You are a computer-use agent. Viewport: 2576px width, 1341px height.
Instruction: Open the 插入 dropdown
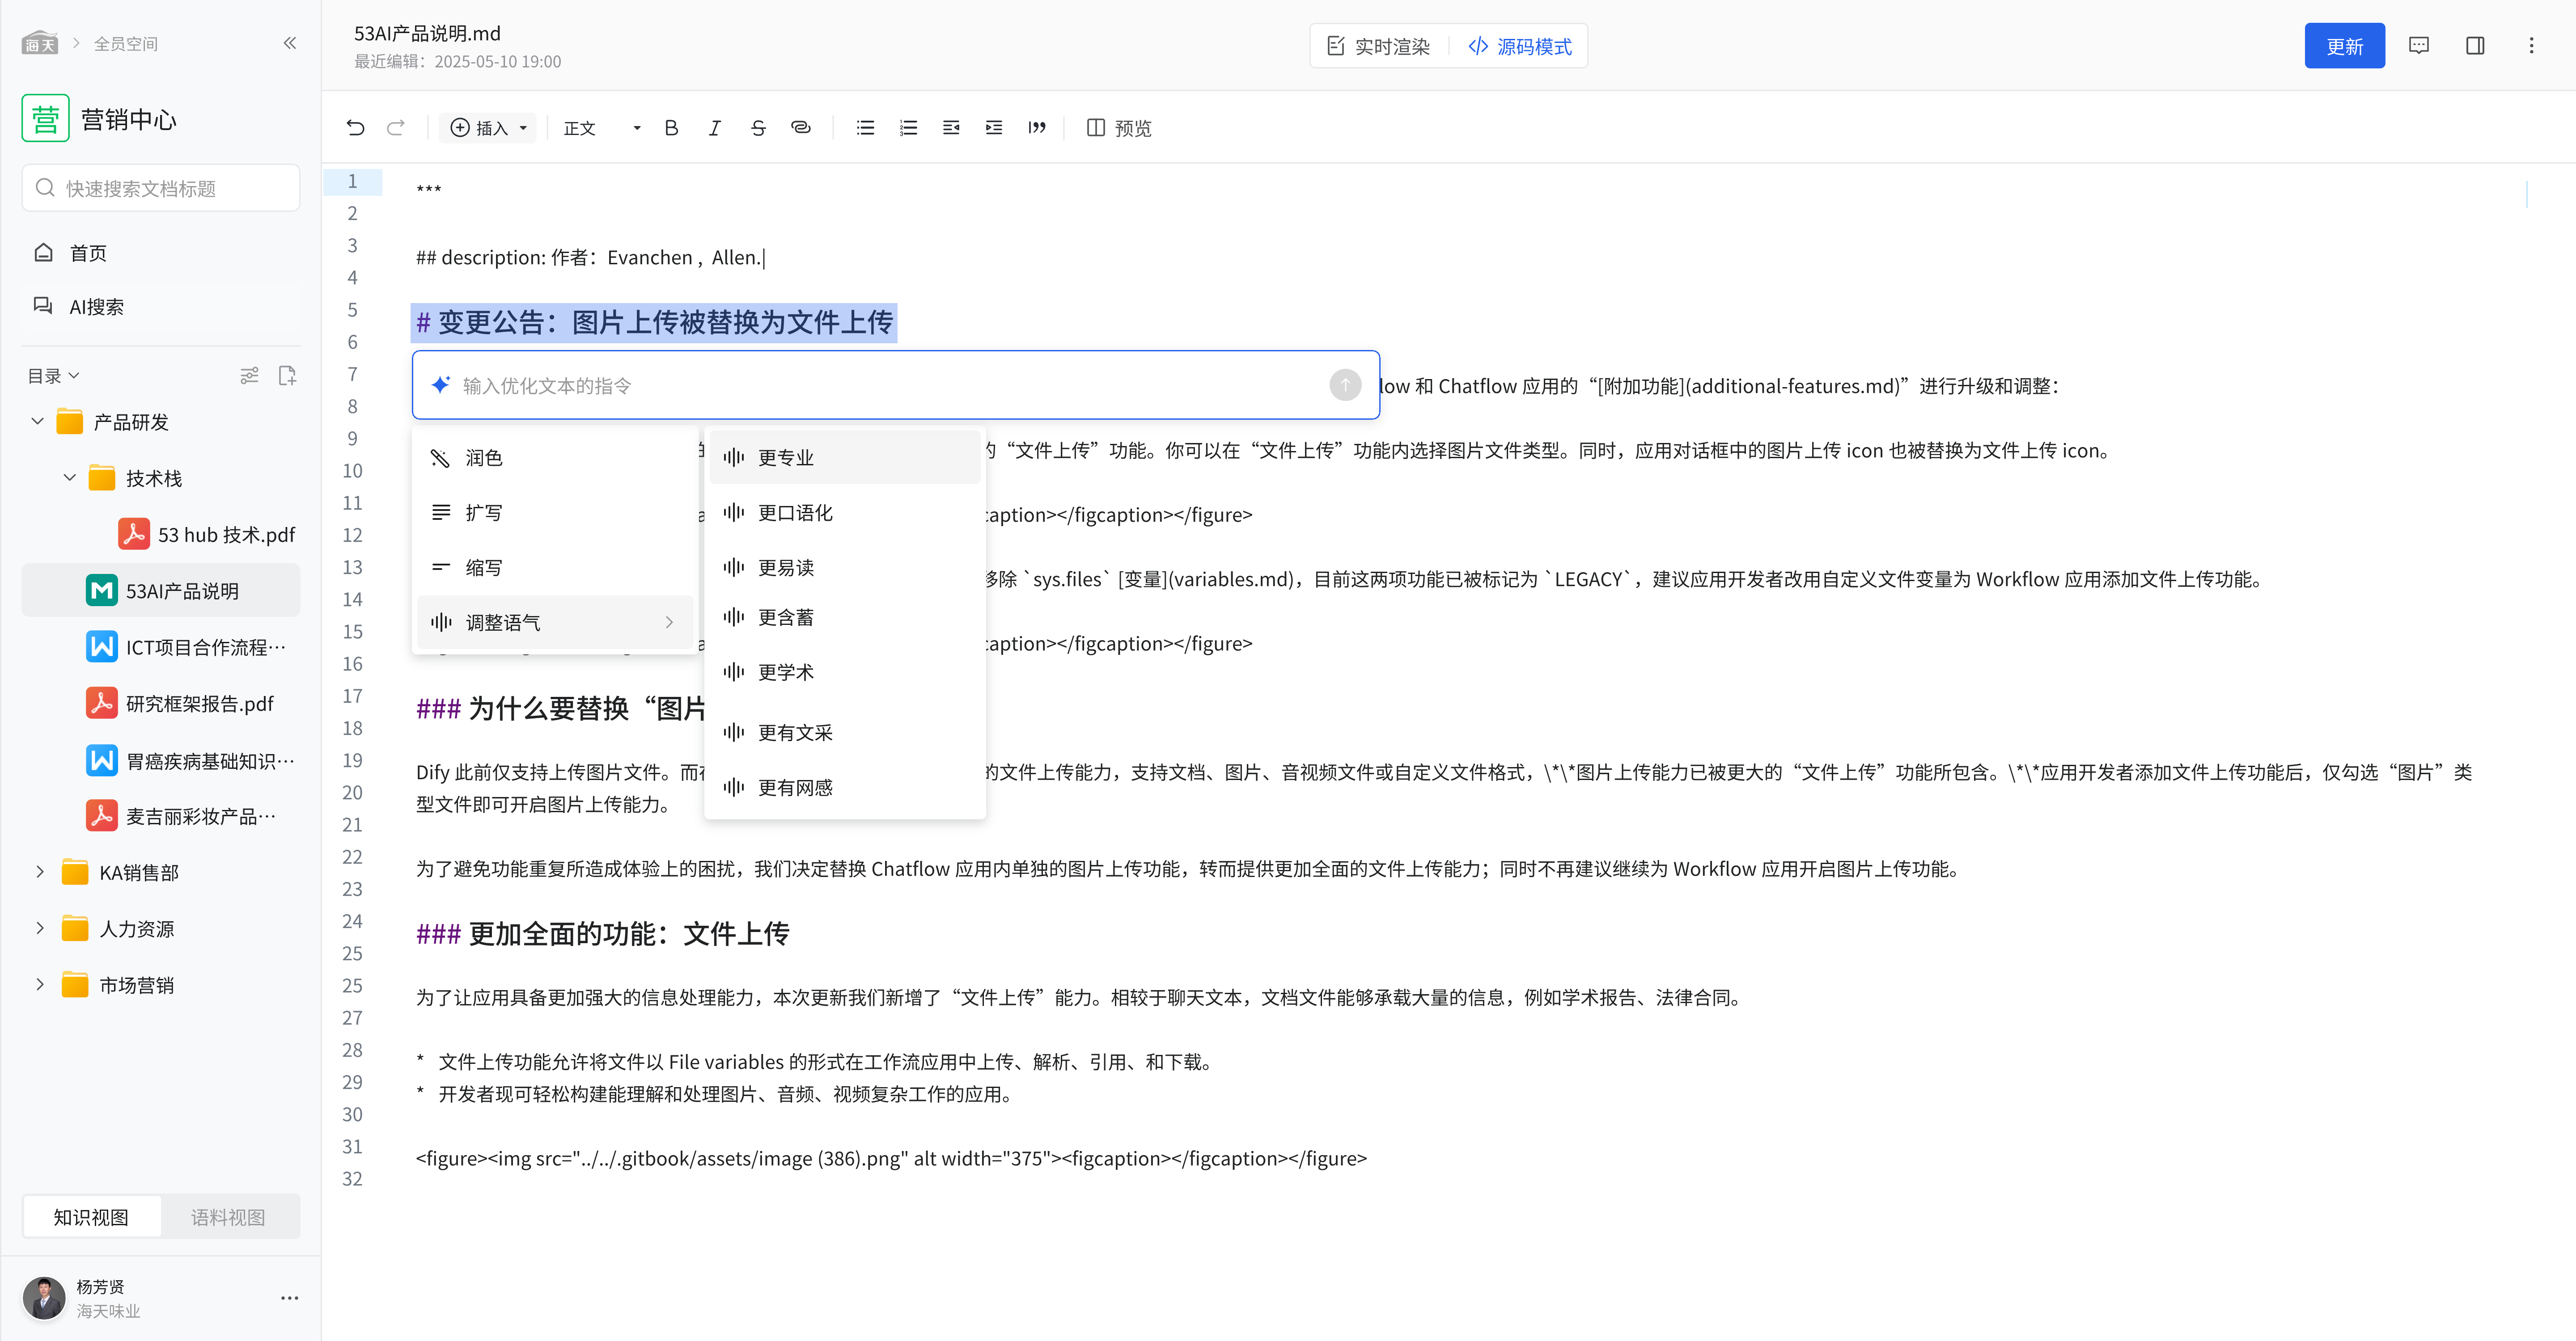point(488,128)
